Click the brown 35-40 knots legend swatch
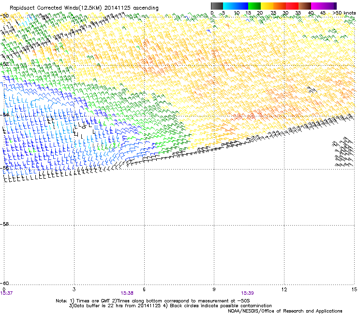Viewport: 358px width, 314px height. [x=305, y=6]
